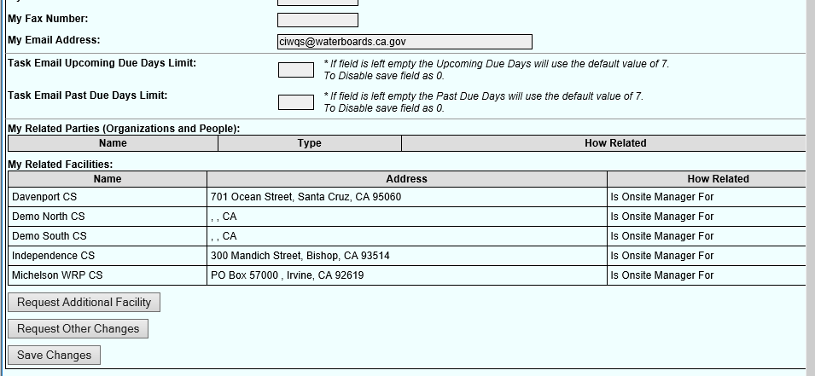Select the Michelson WRP CS facility name

click(x=57, y=275)
